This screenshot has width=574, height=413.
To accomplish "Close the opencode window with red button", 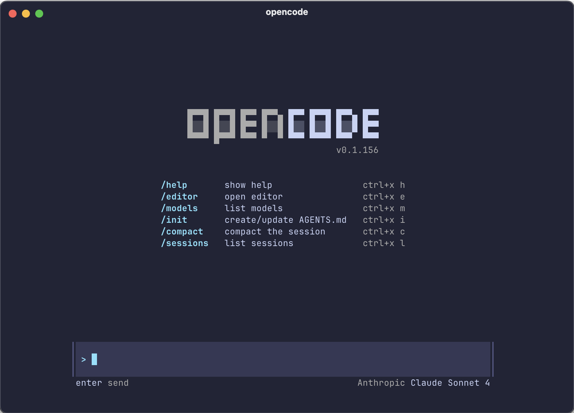I will 13,14.
